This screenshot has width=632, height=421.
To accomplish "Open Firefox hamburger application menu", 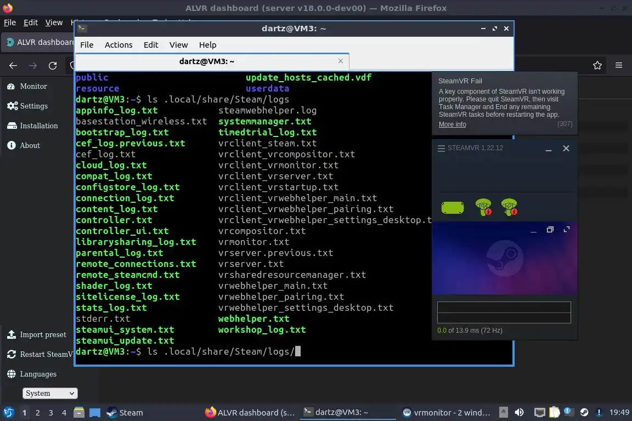I will [x=619, y=65].
